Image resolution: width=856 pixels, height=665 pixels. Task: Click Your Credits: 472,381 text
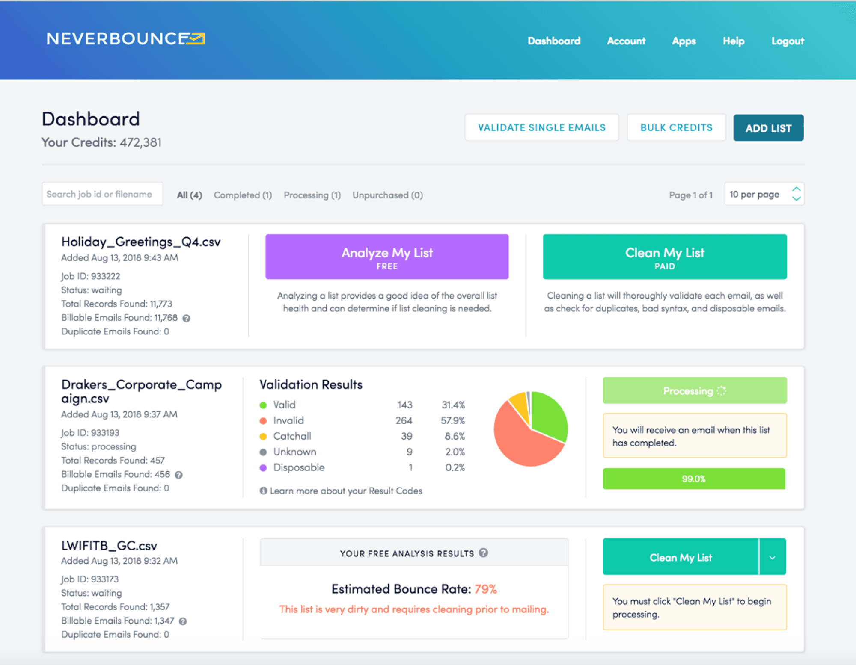pyautogui.click(x=101, y=142)
